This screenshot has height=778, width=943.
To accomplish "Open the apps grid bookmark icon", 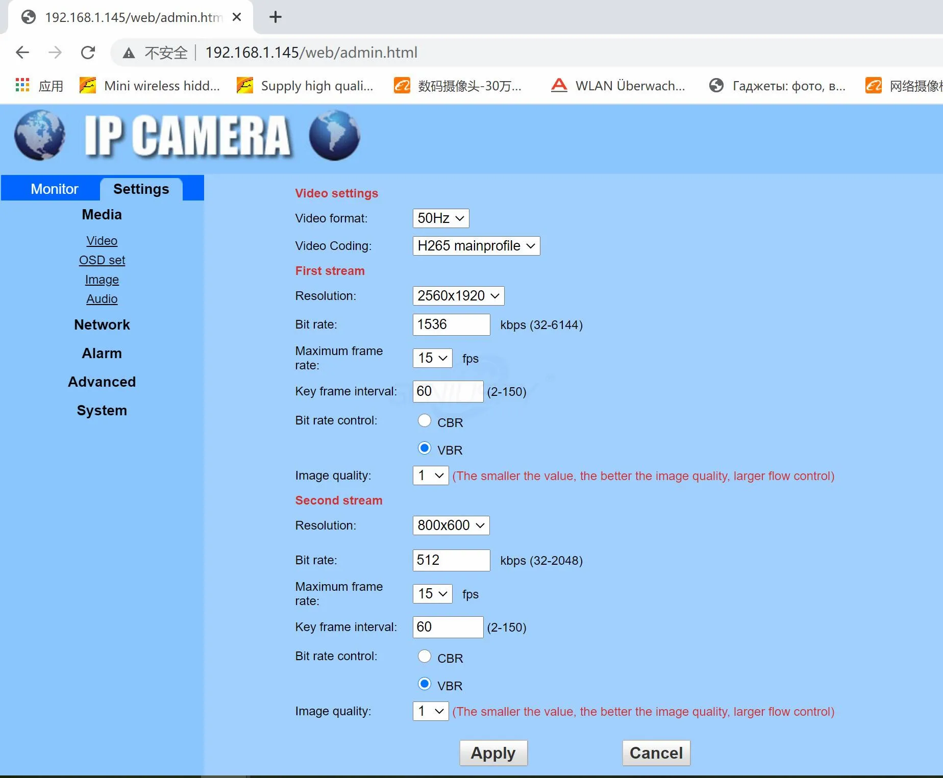I will pyautogui.click(x=22, y=85).
